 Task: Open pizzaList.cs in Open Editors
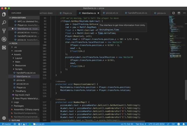pos(24,32)
